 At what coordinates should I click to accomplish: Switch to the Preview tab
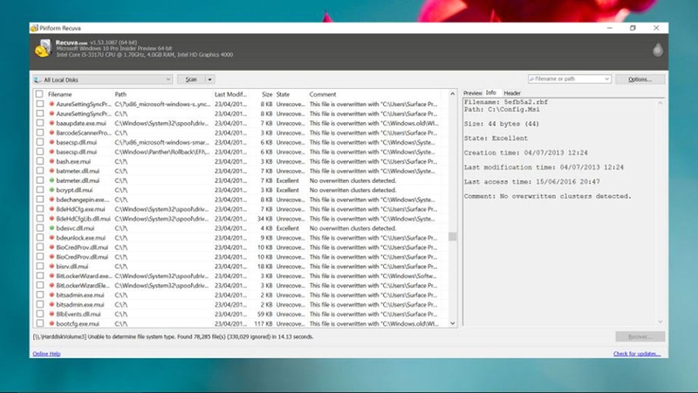coord(472,93)
